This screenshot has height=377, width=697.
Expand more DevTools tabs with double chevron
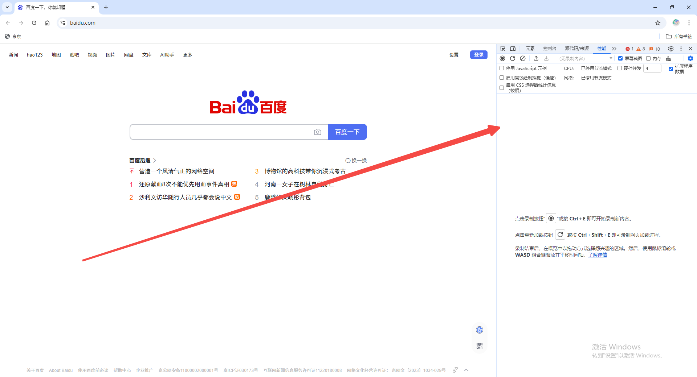[614, 49]
